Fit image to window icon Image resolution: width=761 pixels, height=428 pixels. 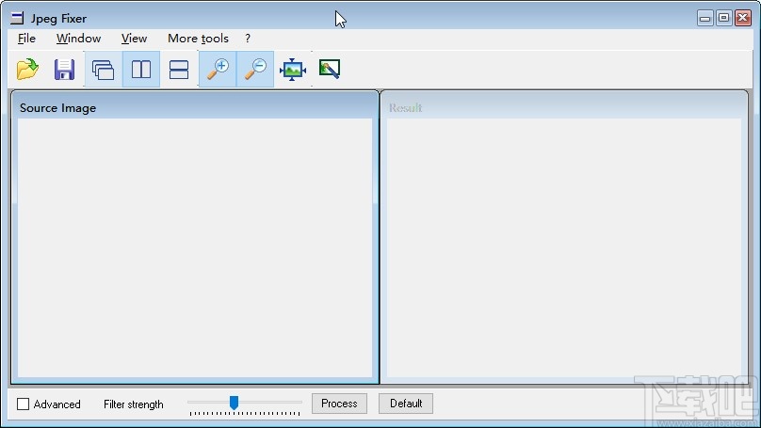point(293,70)
